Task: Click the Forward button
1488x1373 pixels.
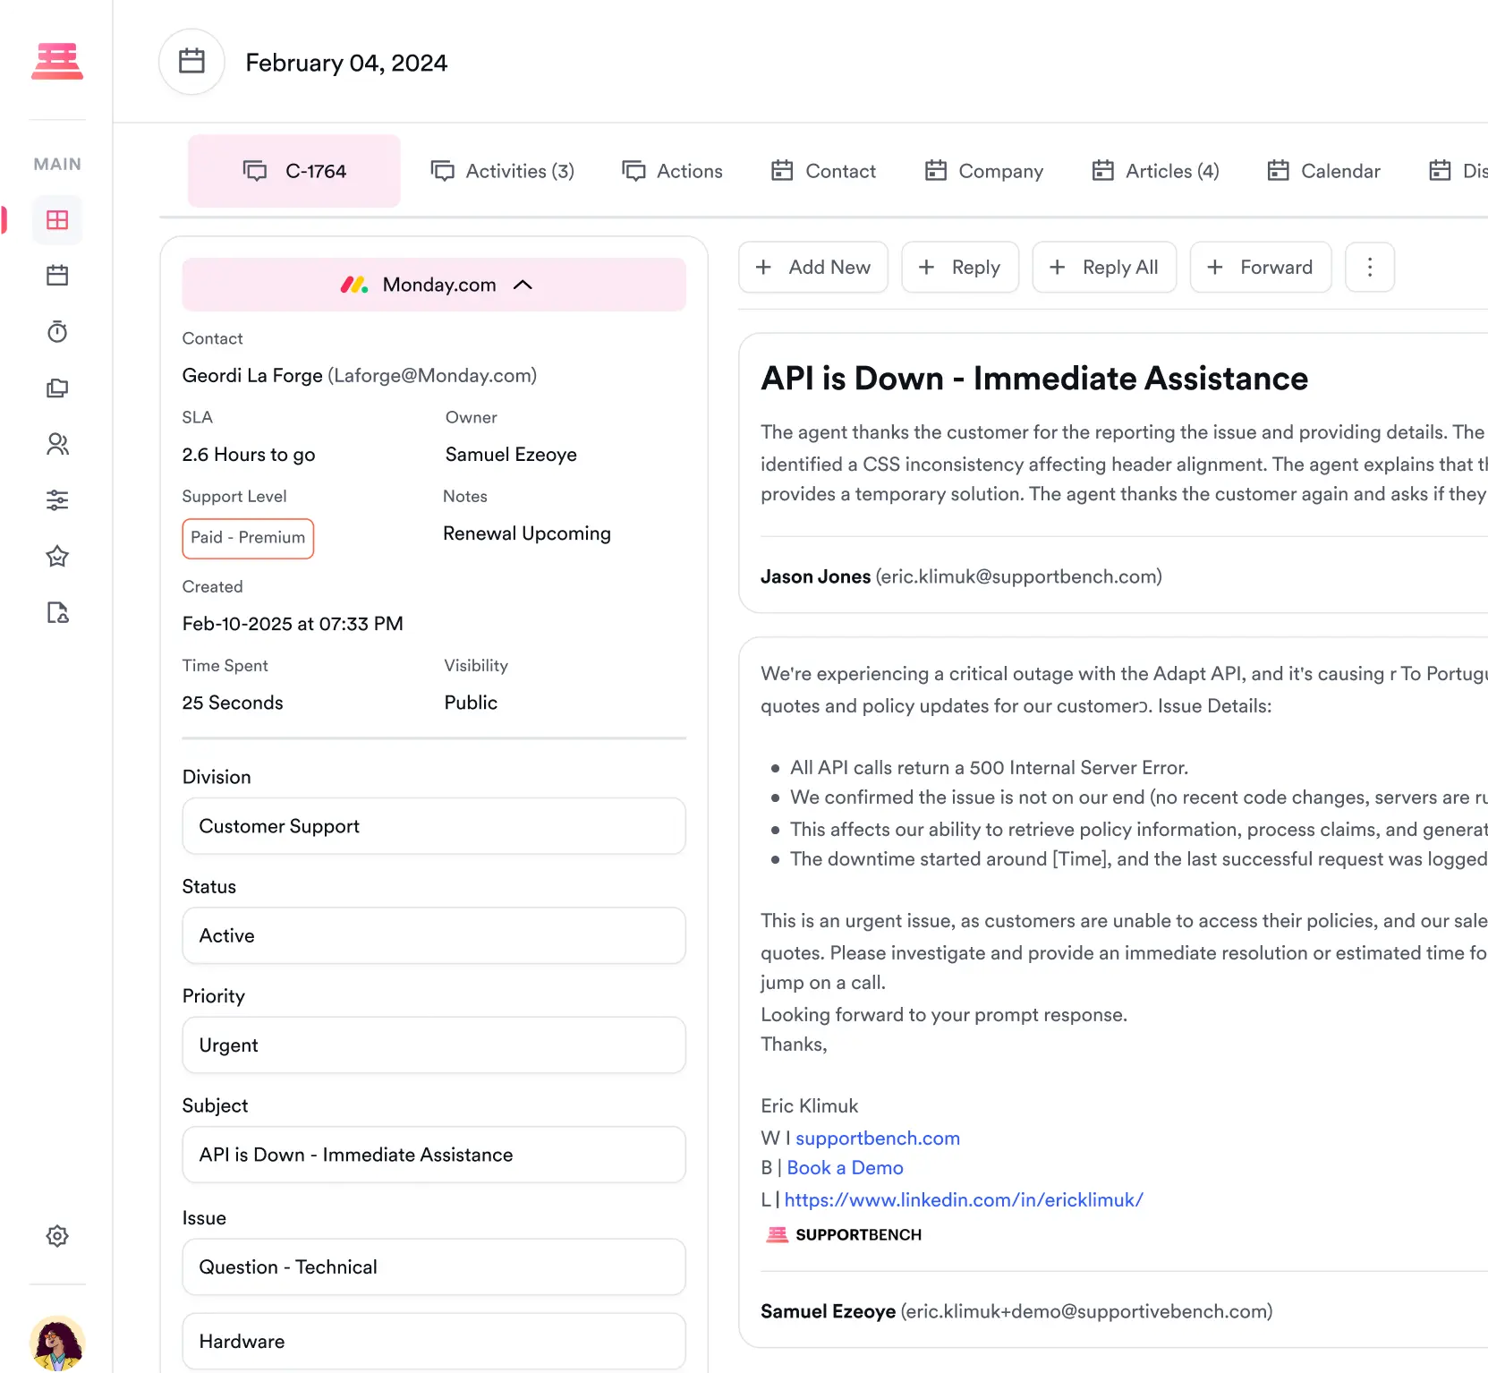Action: [x=1260, y=267]
